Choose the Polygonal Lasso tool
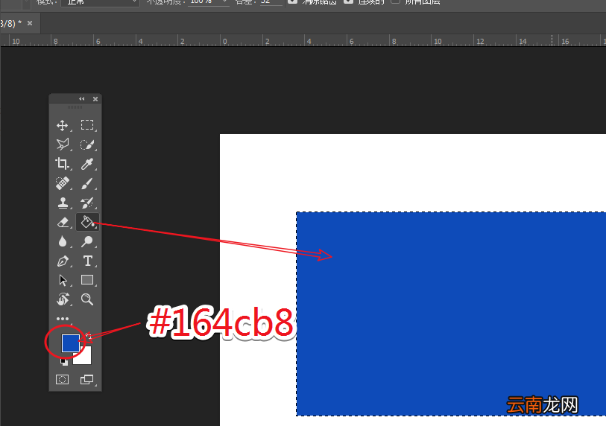The width and height of the screenshot is (606, 426). coord(62,144)
